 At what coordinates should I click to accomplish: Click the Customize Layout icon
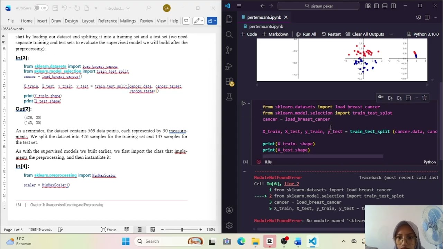pyautogui.click(x=368, y=6)
